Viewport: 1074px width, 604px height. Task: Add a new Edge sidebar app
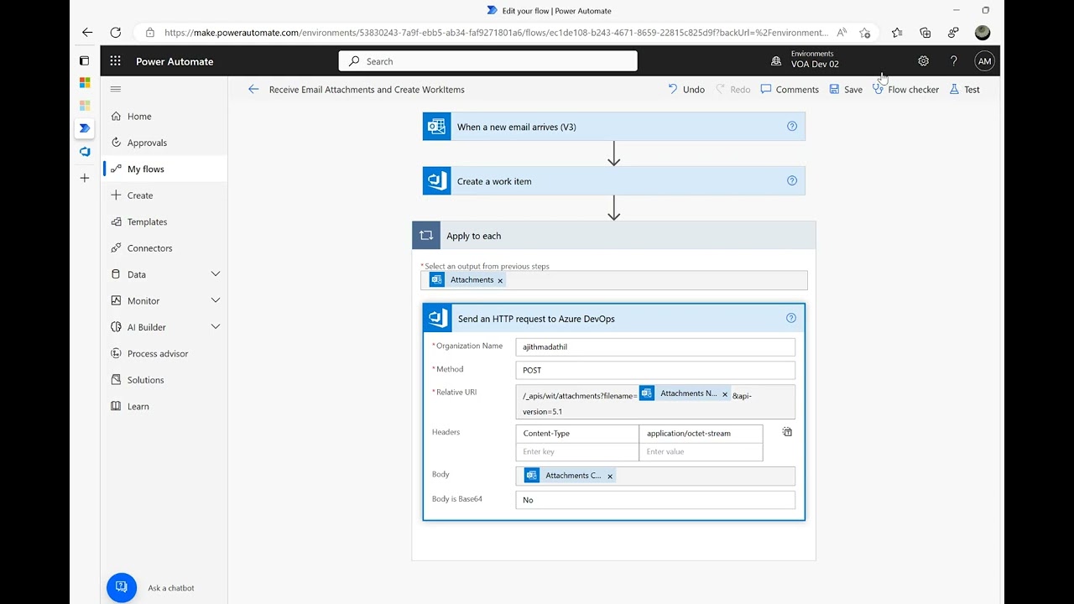pyautogui.click(x=85, y=178)
